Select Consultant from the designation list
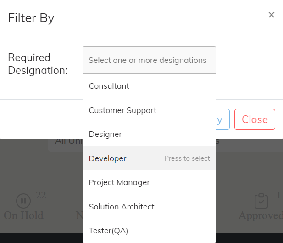 [149, 86]
